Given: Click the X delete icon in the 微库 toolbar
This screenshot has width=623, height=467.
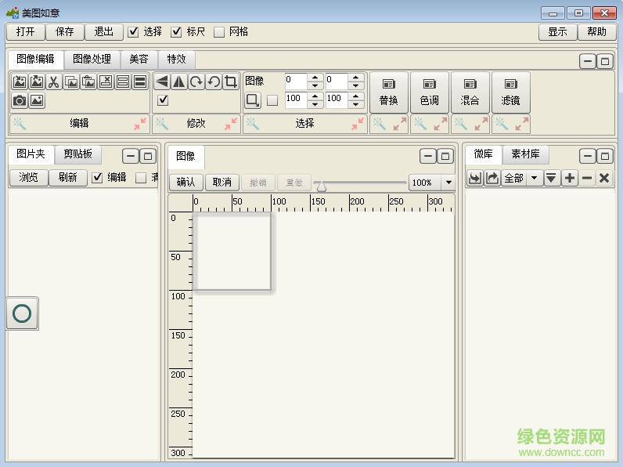Looking at the screenshot, I should (603, 179).
